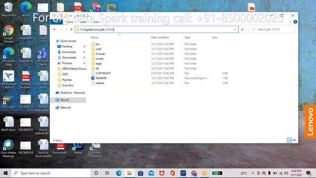The height and width of the screenshot is (178, 316).
Task: Go back using the Explorer back arrow
Action: pyautogui.click(x=54, y=30)
